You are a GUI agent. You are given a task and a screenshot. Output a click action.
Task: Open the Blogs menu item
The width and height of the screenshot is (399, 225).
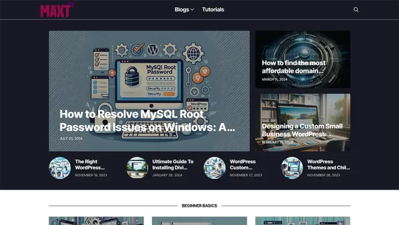tap(182, 10)
